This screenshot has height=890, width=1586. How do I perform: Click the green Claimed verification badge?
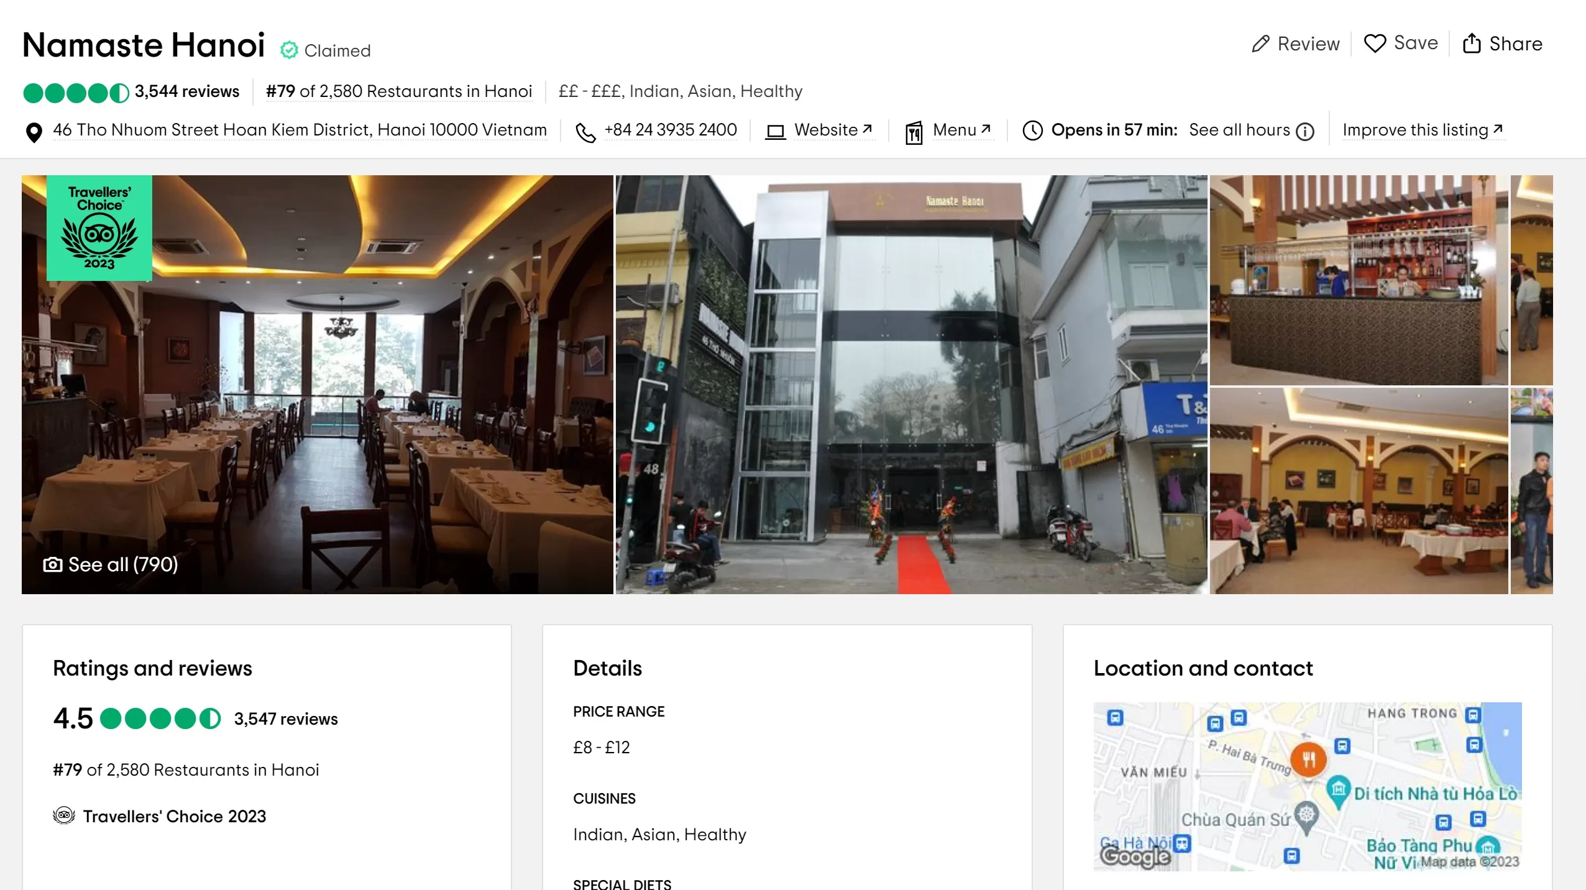(289, 50)
